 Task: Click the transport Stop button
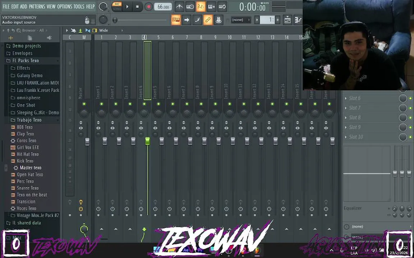pos(137,6)
